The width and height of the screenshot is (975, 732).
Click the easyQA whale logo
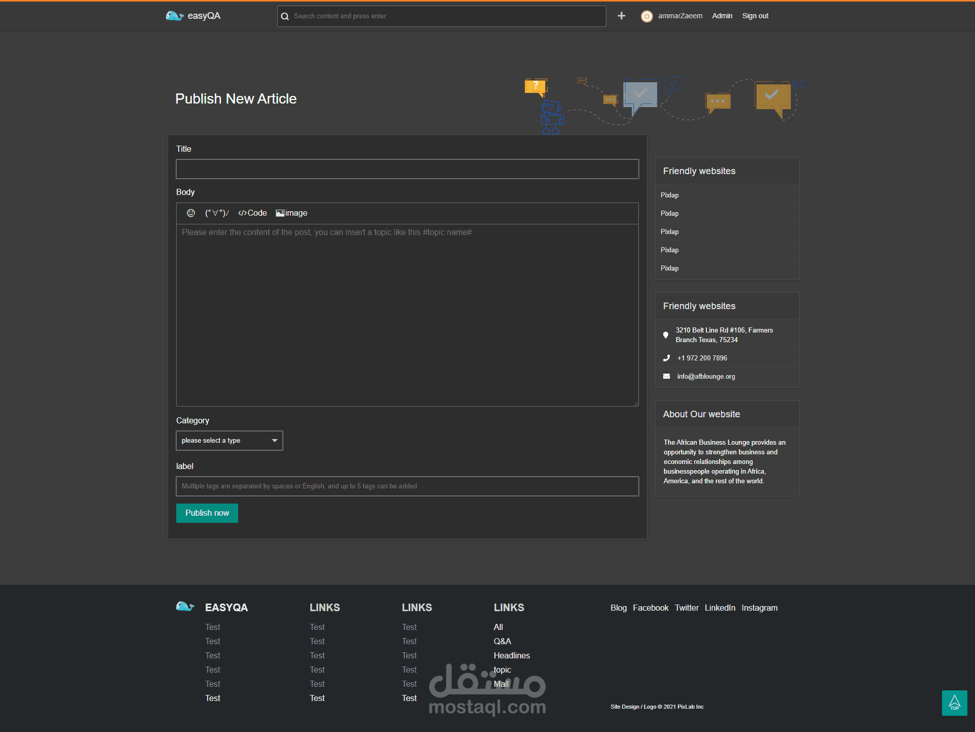pos(175,16)
